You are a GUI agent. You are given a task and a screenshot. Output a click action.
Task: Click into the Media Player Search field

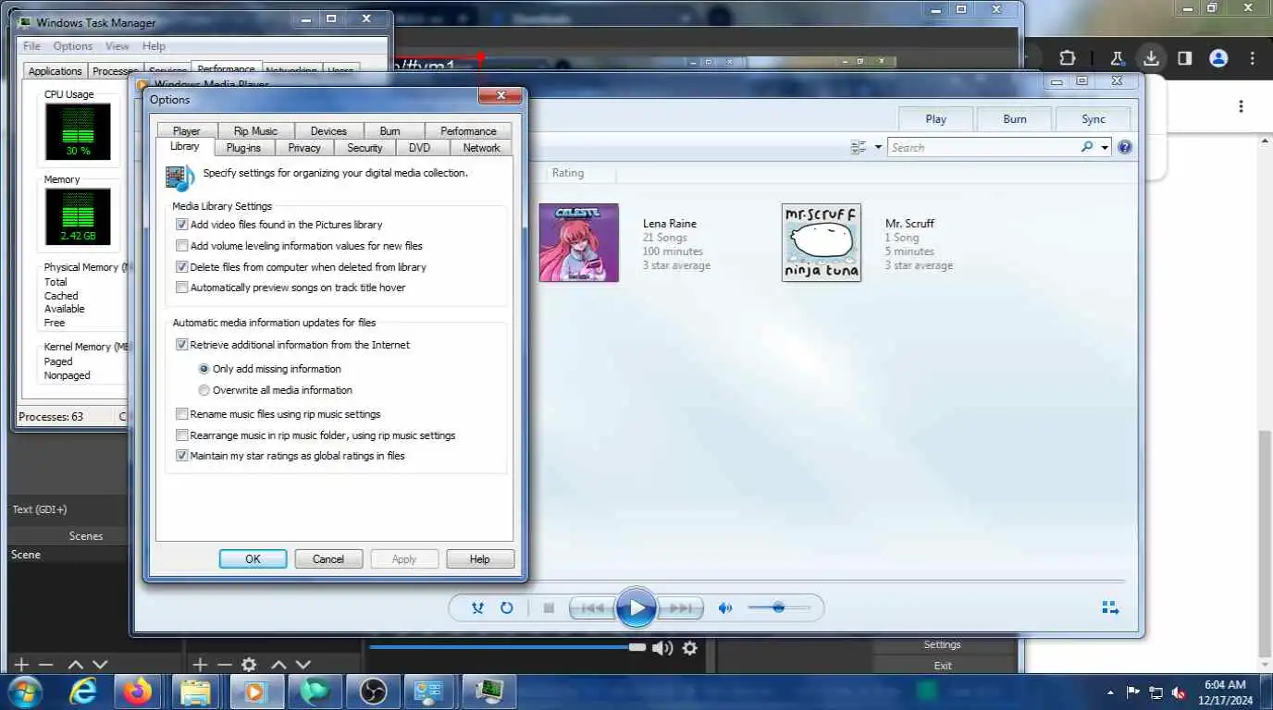tap(983, 147)
